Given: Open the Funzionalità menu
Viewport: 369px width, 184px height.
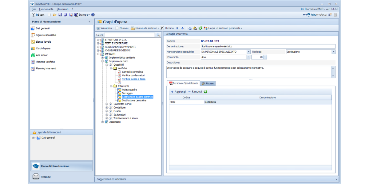Looking at the screenshot, I should 46,9.
